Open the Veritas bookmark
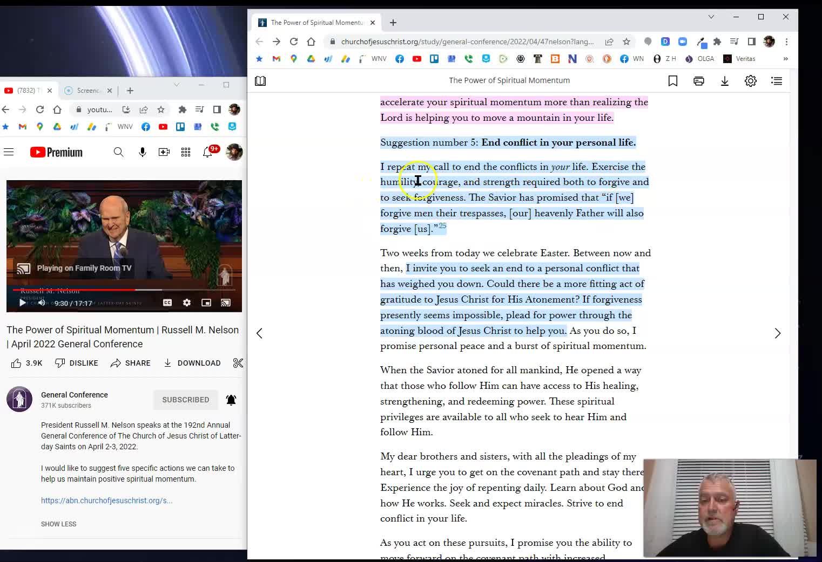This screenshot has height=562, width=822. click(739, 59)
